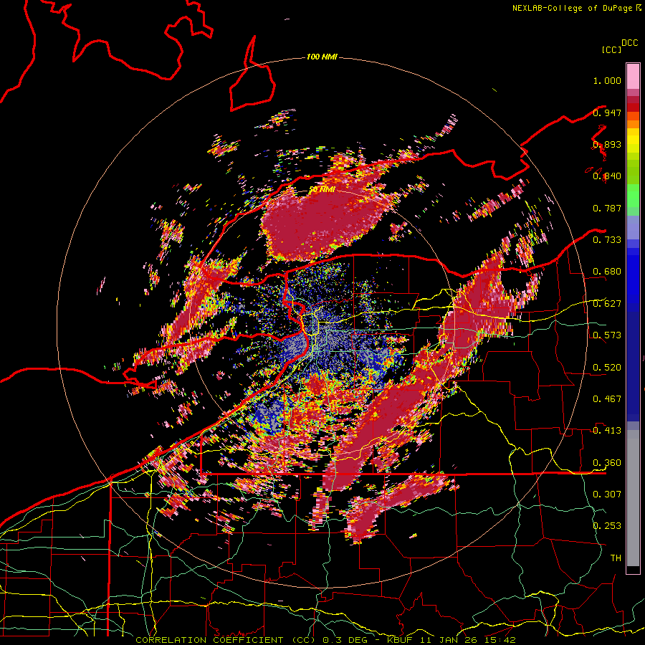645x645 pixels.
Task: Click the 0.520 legend value
Action: 607,368
